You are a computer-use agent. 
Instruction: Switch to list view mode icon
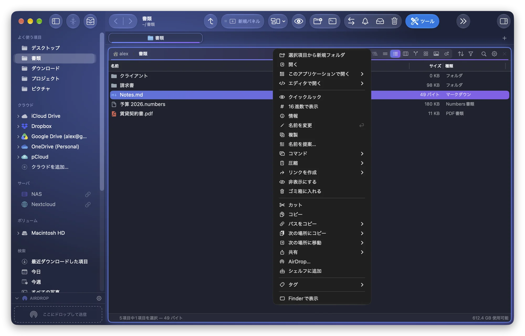click(395, 54)
